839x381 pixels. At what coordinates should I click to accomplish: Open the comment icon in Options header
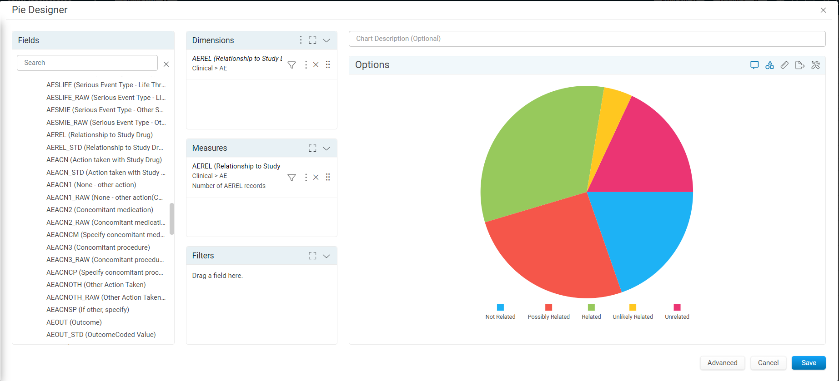tap(754, 65)
